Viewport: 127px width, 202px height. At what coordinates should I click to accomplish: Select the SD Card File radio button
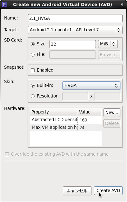(x=33, y=55)
